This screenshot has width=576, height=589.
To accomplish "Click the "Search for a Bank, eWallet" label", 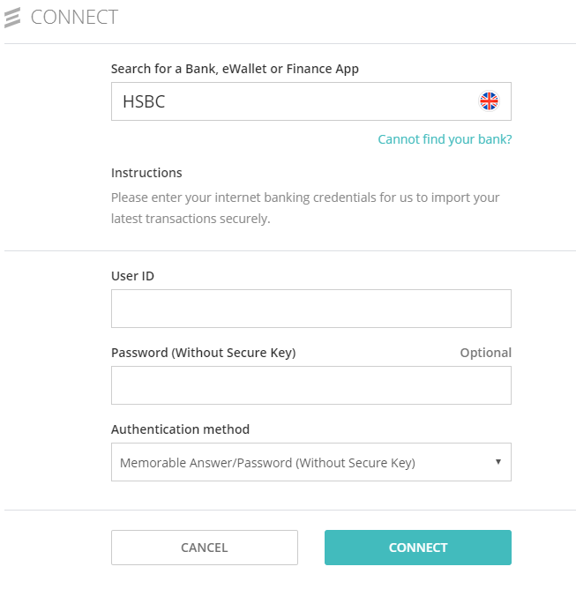I will pyautogui.click(x=235, y=69).
